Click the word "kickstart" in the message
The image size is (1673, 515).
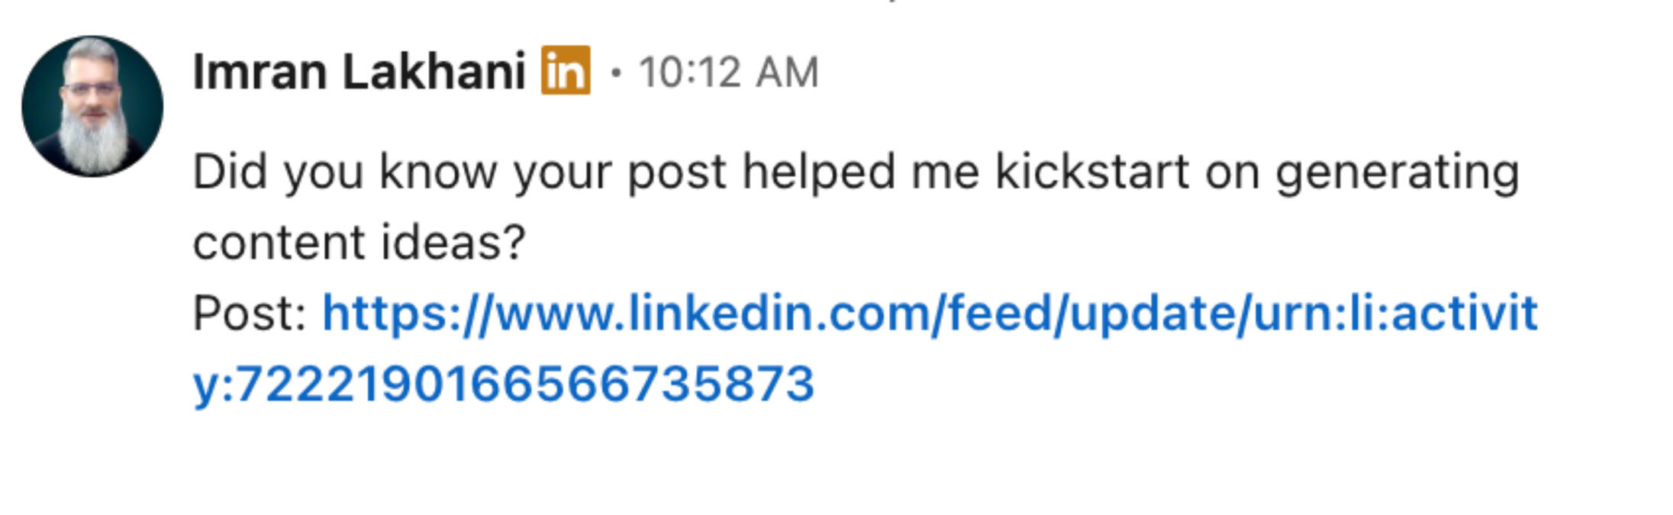1092,172
